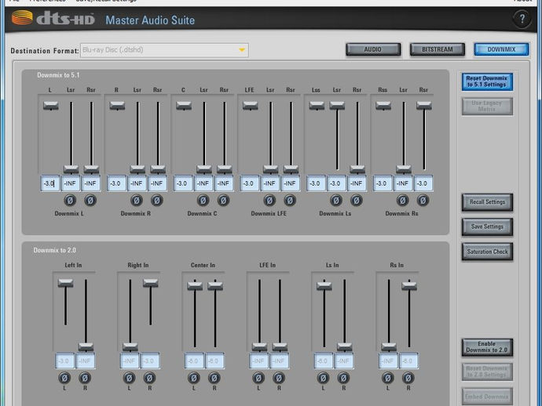
Task: Toggle phase invert for Lsr in Downmix C
Action: point(203,200)
